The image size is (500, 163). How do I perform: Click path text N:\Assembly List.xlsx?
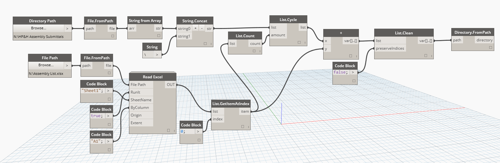(46, 74)
